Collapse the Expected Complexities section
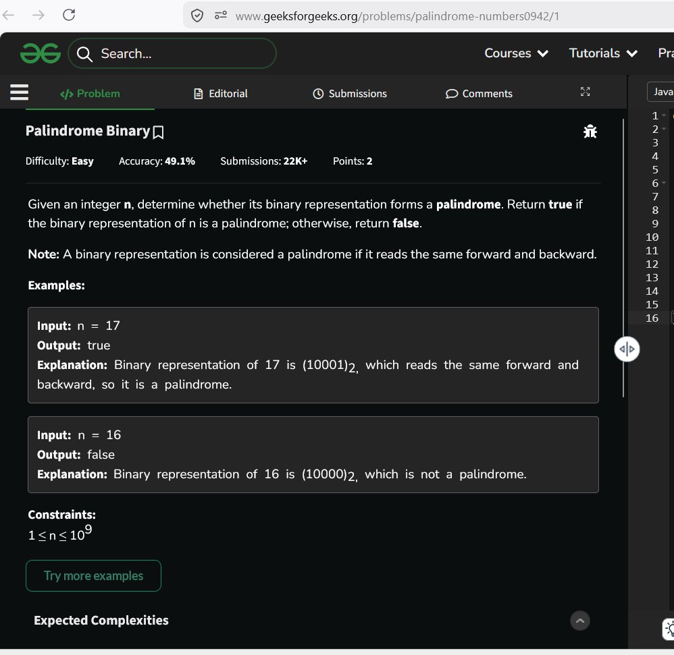Viewport: 674px width, 655px height. [580, 621]
